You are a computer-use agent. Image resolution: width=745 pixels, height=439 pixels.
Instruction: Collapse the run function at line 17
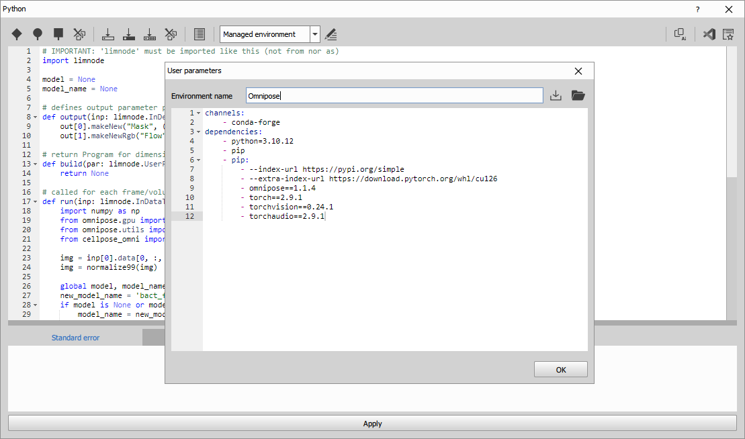(36, 201)
